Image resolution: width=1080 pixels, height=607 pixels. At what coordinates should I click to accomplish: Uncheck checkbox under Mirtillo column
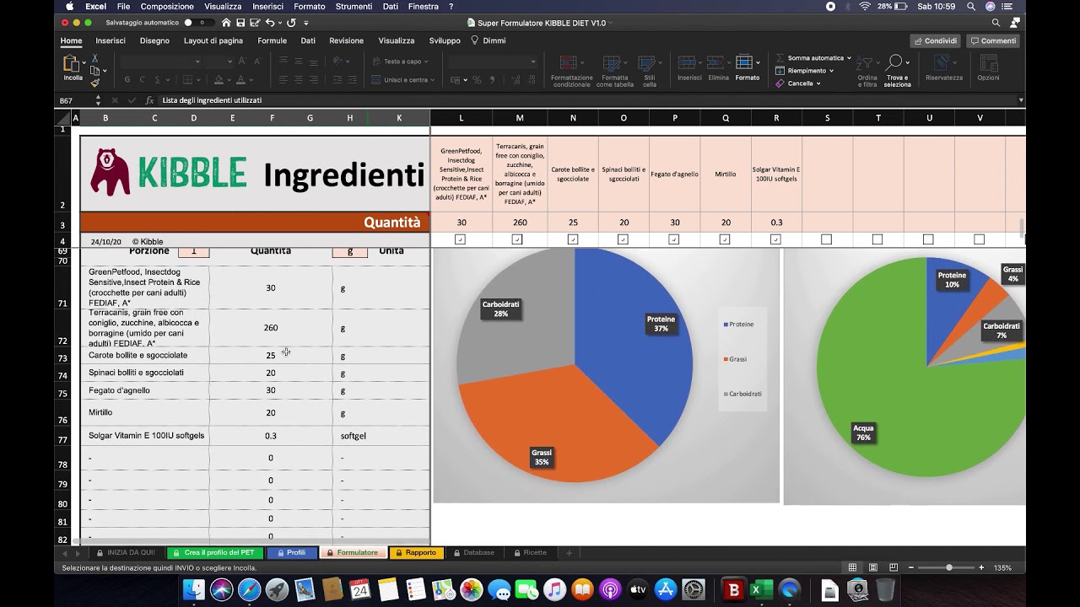pos(725,239)
